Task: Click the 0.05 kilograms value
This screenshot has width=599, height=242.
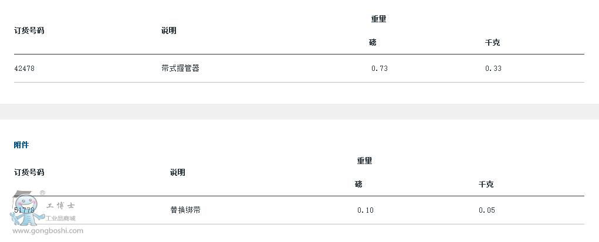Action: (487, 210)
